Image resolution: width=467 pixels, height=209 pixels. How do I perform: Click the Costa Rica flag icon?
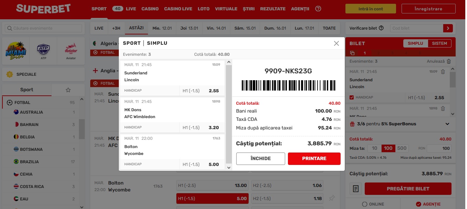[16, 187]
